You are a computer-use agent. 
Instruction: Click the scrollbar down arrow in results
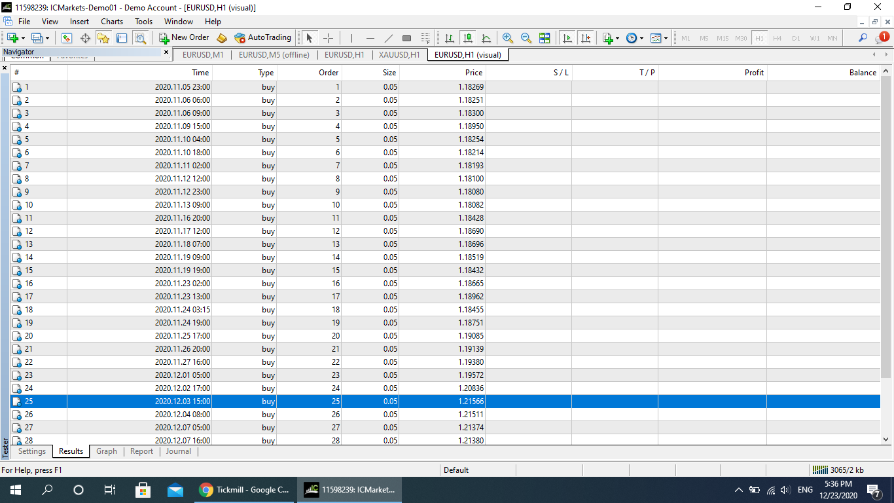(x=886, y=439)
